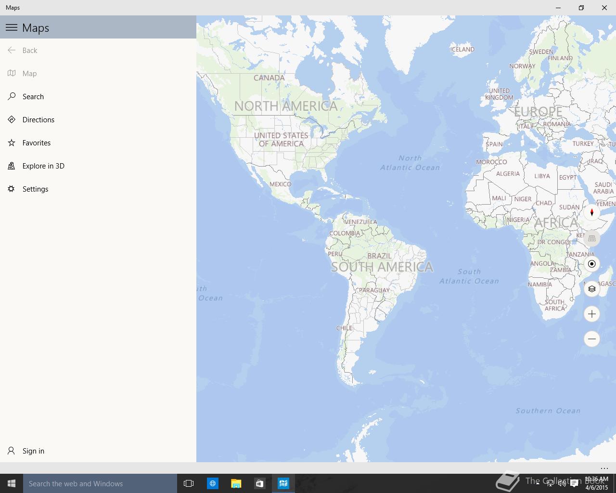
Task: Open Windows Start menu
Action: pyautogui.click(x=12, y=483)
